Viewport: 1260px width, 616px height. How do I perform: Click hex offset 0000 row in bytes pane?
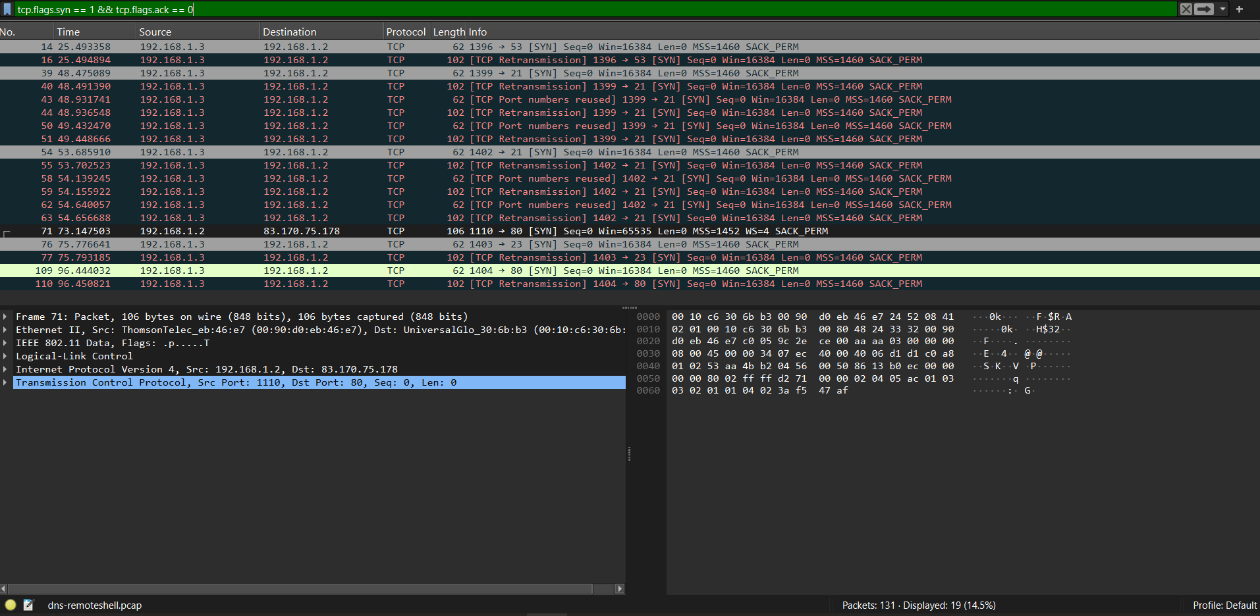point(648,317)
